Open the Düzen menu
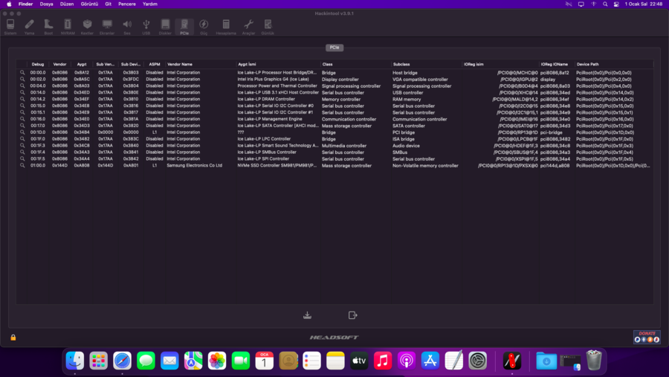The width and height of the screenshot is (669, 377). (x=67, y=4)
